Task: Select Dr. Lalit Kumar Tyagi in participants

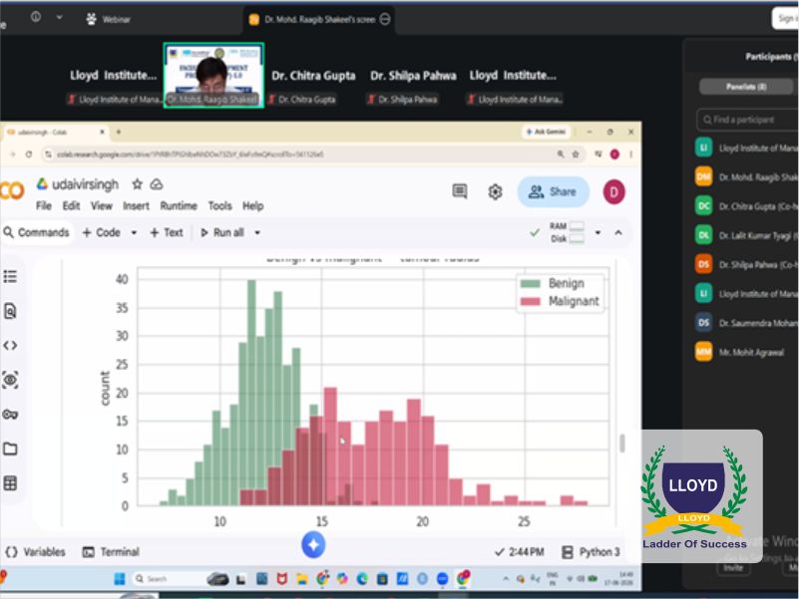Action: (x=746, y=235)
